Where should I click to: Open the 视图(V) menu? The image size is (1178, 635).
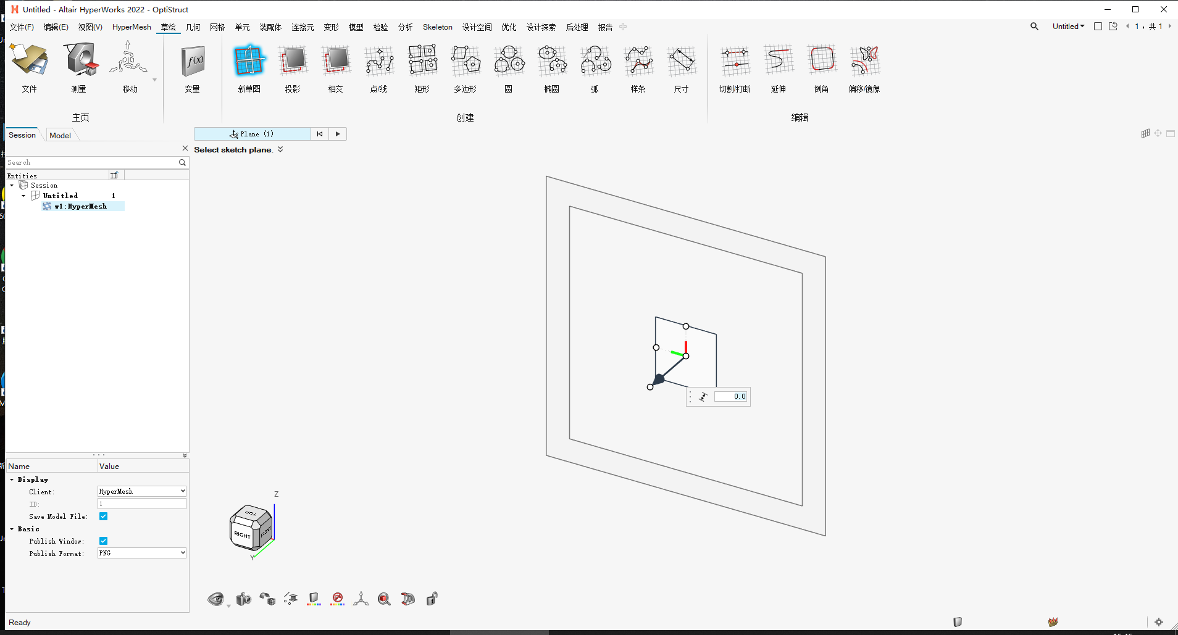(x=90, y=27)
